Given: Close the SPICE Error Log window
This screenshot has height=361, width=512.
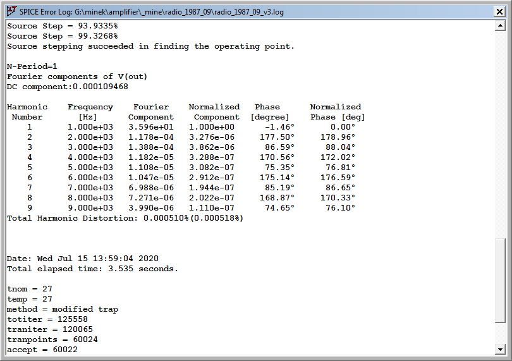Looking at the screenshot, I should point(499,12).
